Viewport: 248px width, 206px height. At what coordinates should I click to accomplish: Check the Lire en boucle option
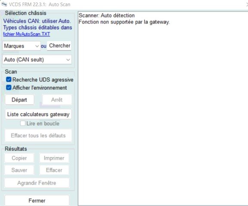tap(23, 123)
